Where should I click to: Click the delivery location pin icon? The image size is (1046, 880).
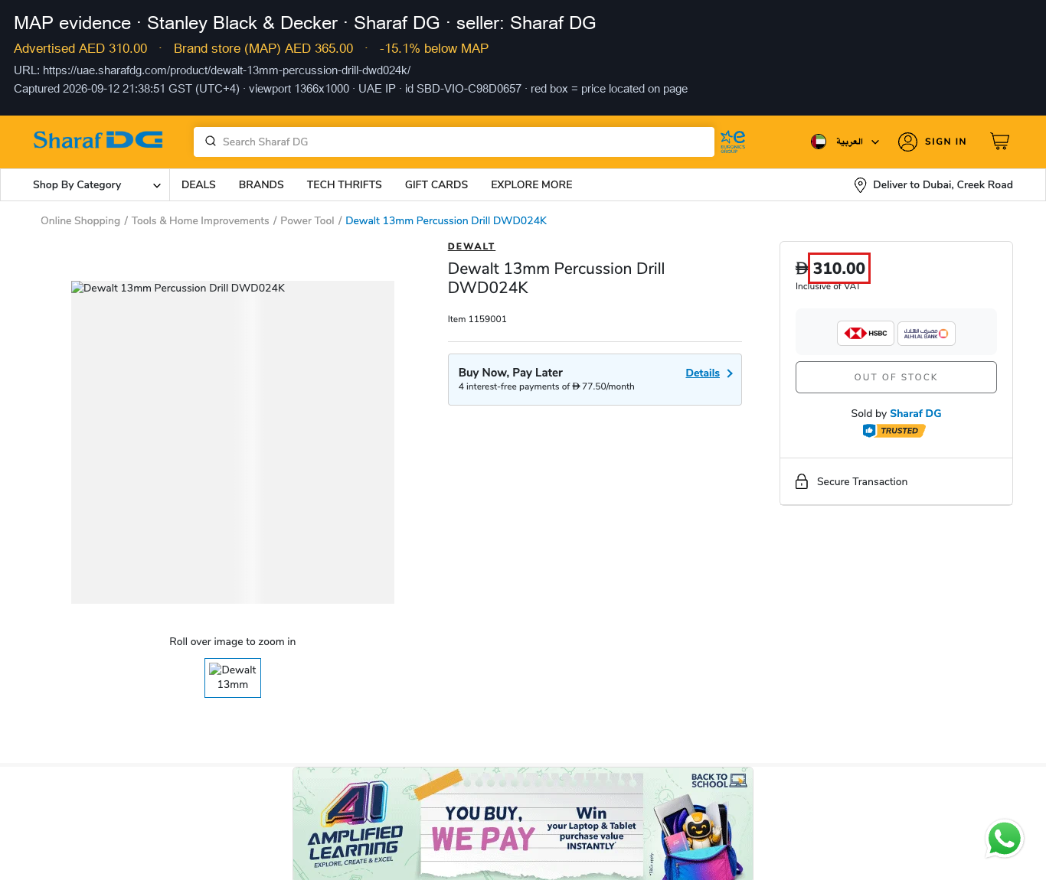860,185
